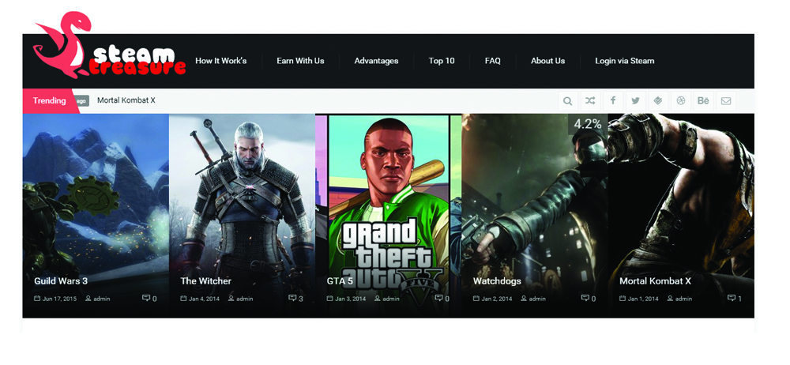Open the How It Work's menu item
This screenshot has height=365, width=790.
coord(220,61)
